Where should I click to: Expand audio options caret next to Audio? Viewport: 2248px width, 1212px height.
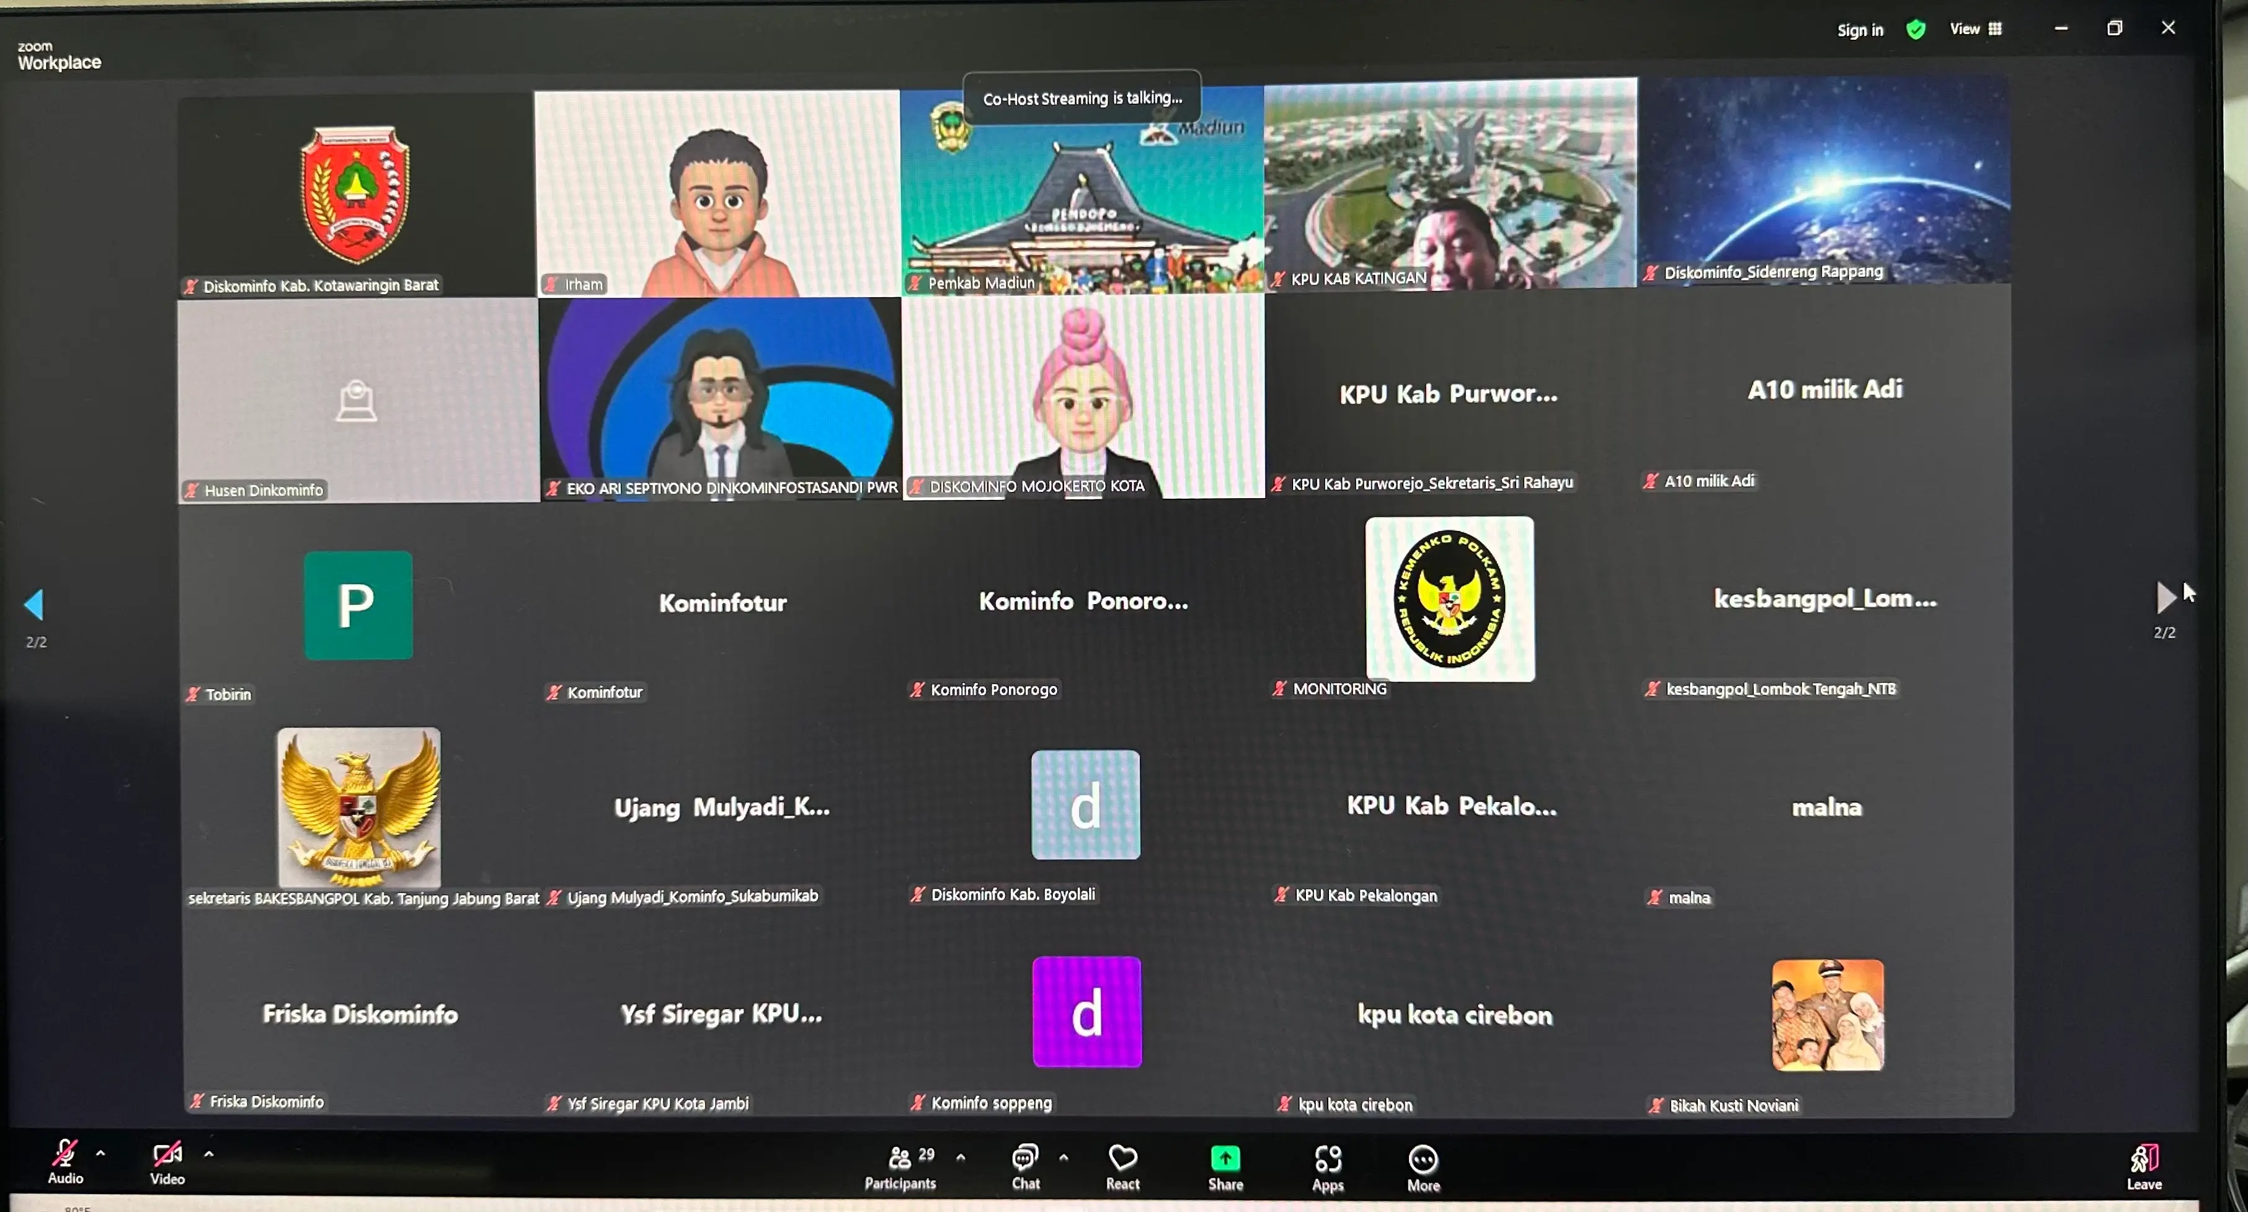[x=101, y=1154]
